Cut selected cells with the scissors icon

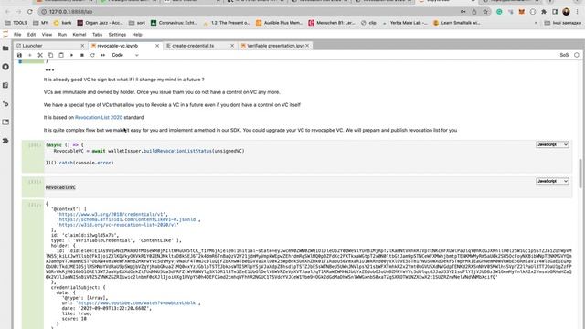point(40,55)
